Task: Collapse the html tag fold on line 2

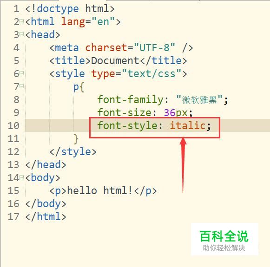Action: [21, 21]
